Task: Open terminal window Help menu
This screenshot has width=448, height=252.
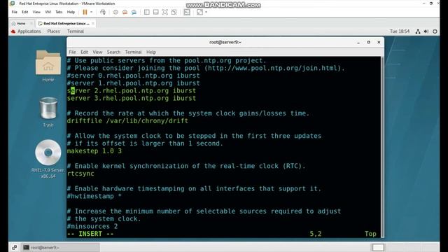Action: pos(151,52)
